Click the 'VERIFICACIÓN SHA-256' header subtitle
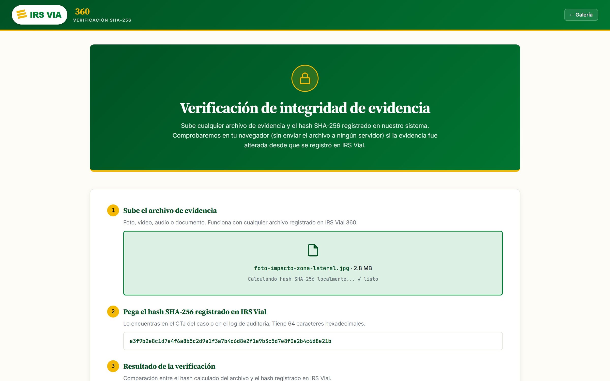 click(x=102, y=20)
